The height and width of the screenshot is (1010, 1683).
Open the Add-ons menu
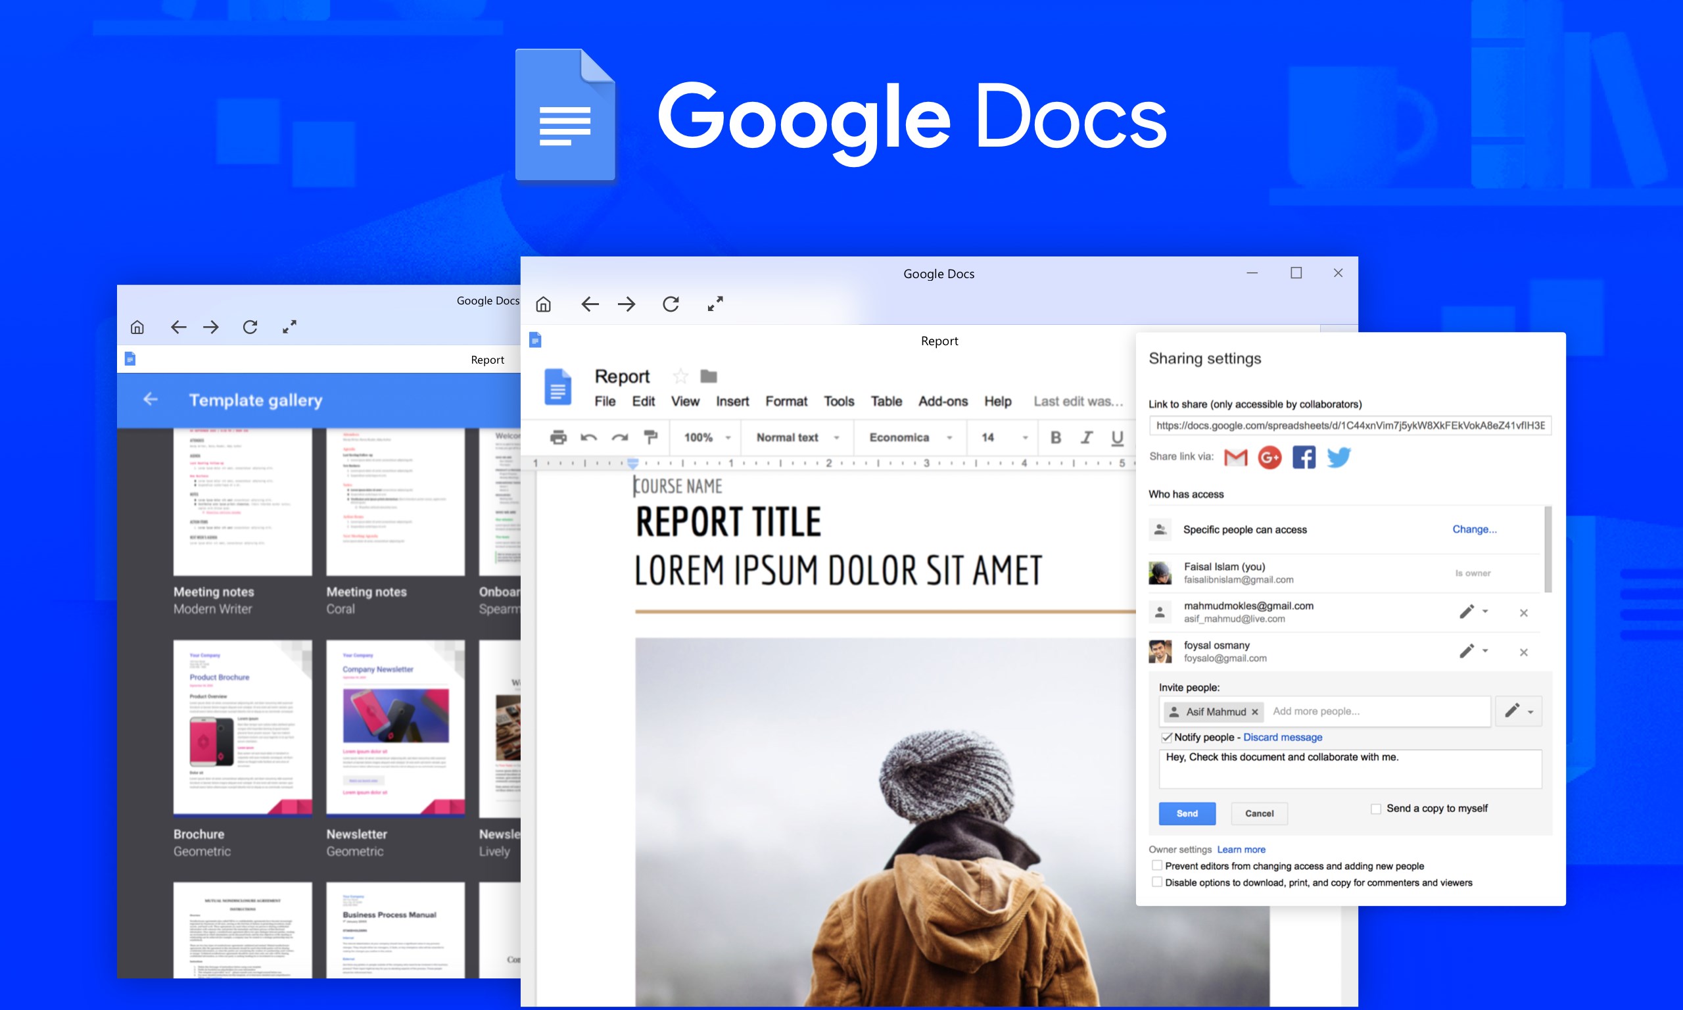coord(942,402)
